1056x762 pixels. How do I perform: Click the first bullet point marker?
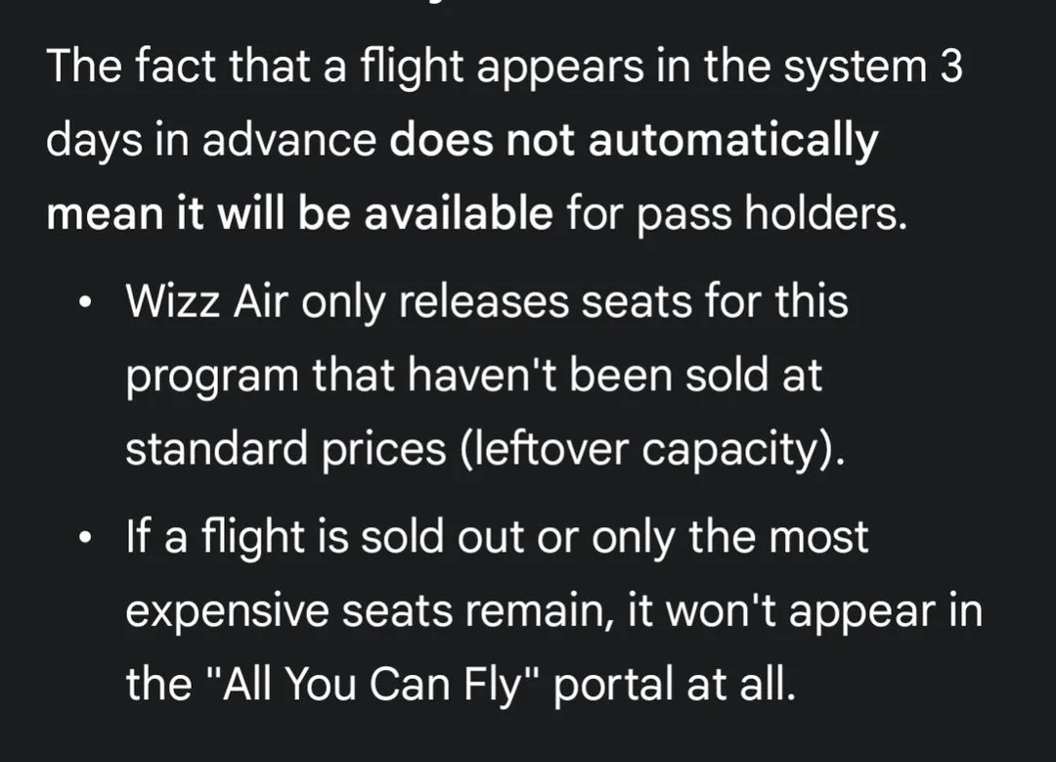(x=87, y=303)
